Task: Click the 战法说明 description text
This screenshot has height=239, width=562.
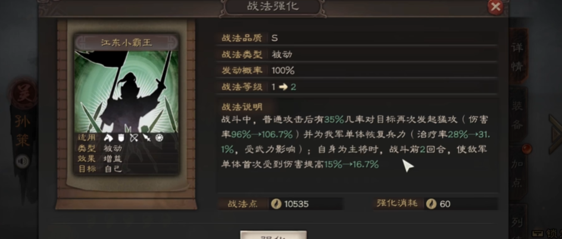Action: (355, 141)
